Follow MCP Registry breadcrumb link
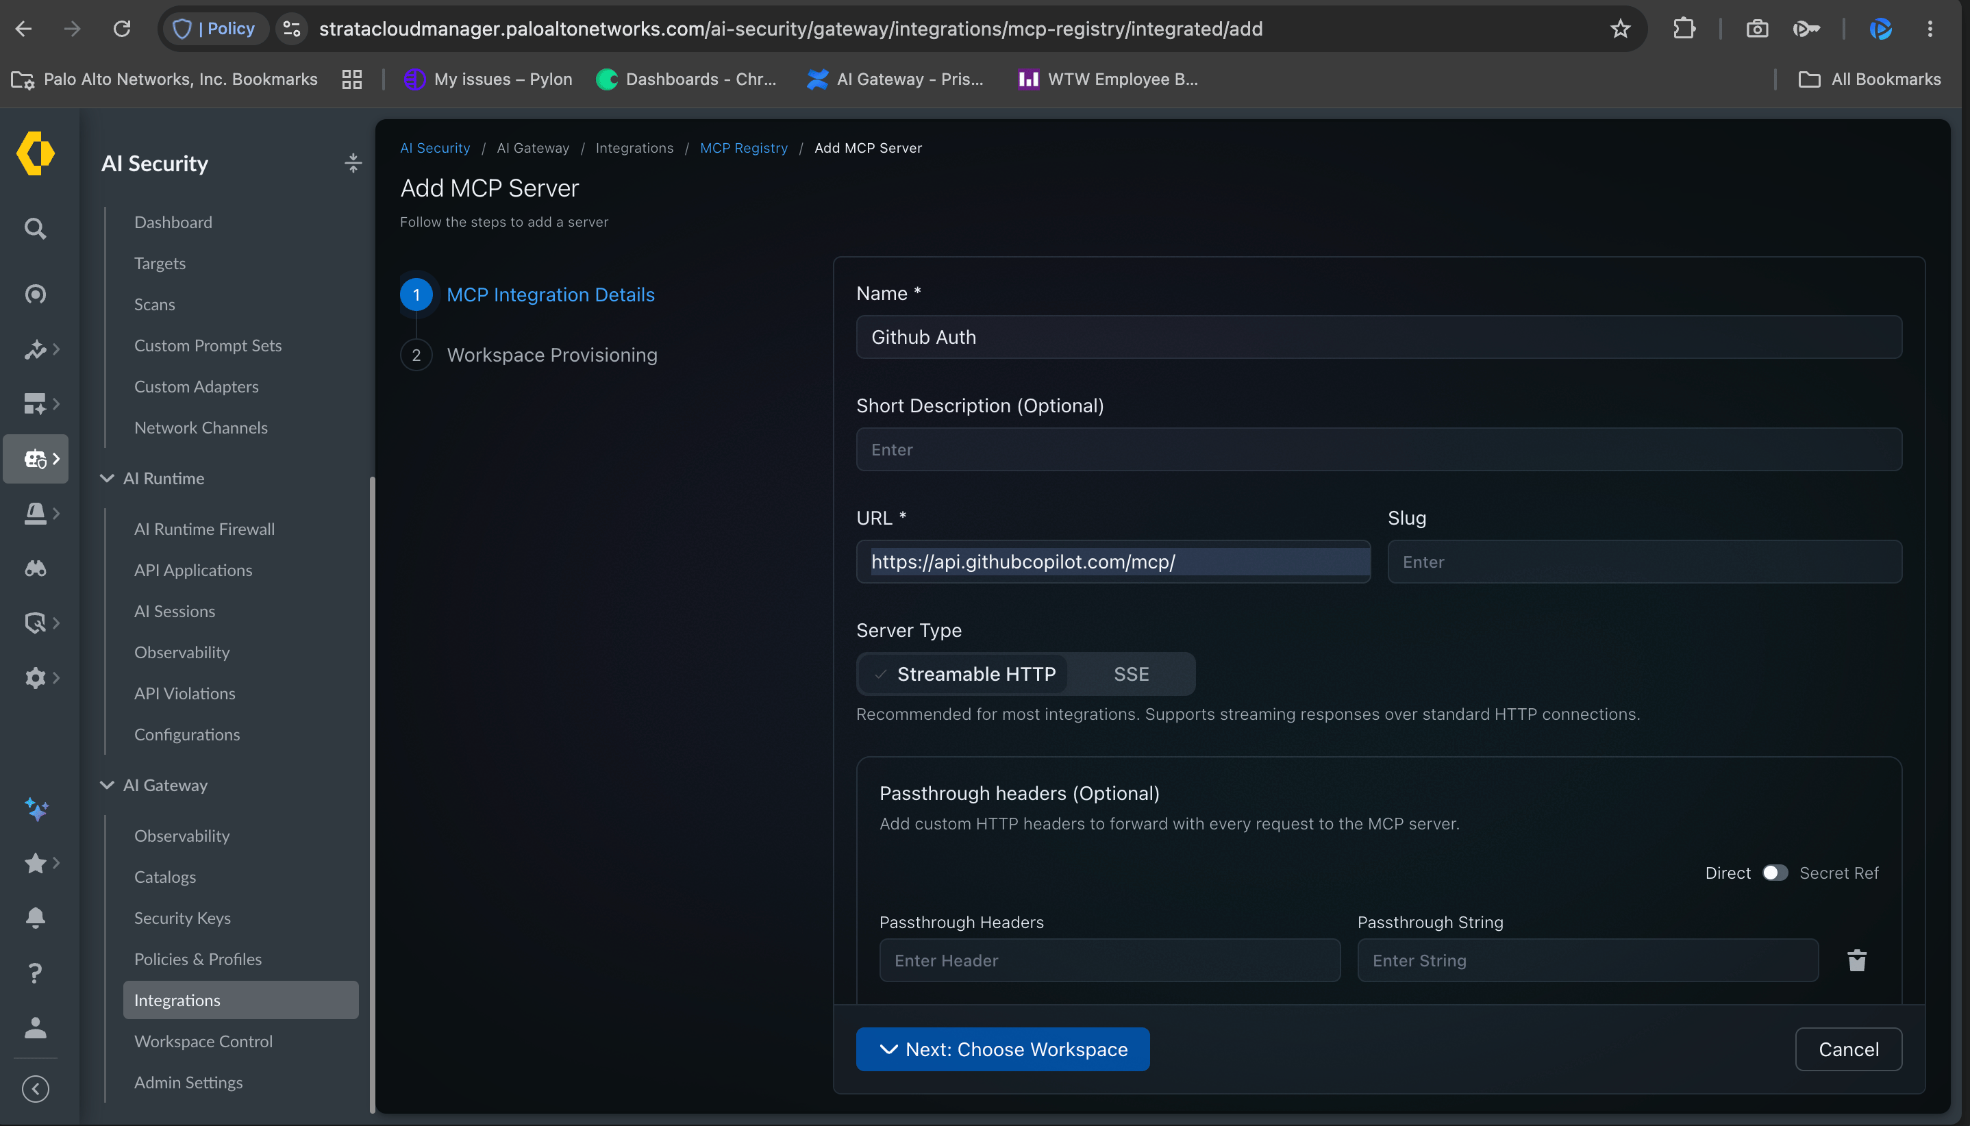 743,148
